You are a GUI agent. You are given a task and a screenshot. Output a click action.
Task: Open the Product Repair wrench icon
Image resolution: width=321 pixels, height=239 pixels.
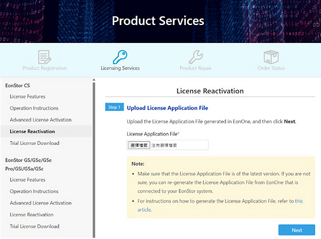point(195,57)
